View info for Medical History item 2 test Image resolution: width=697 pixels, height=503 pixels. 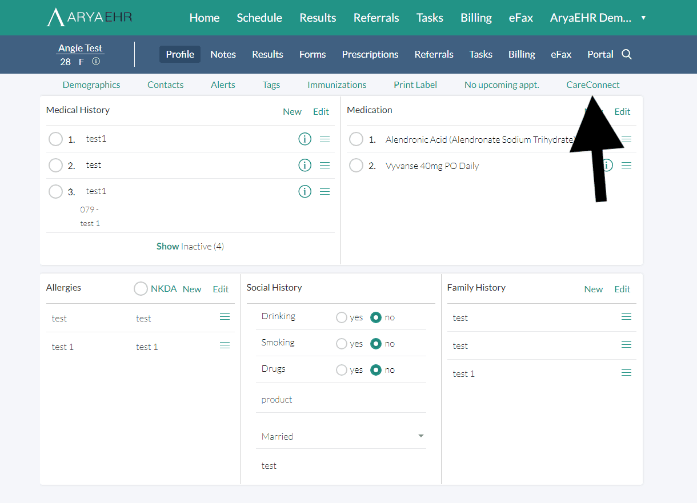click(305, 165)
